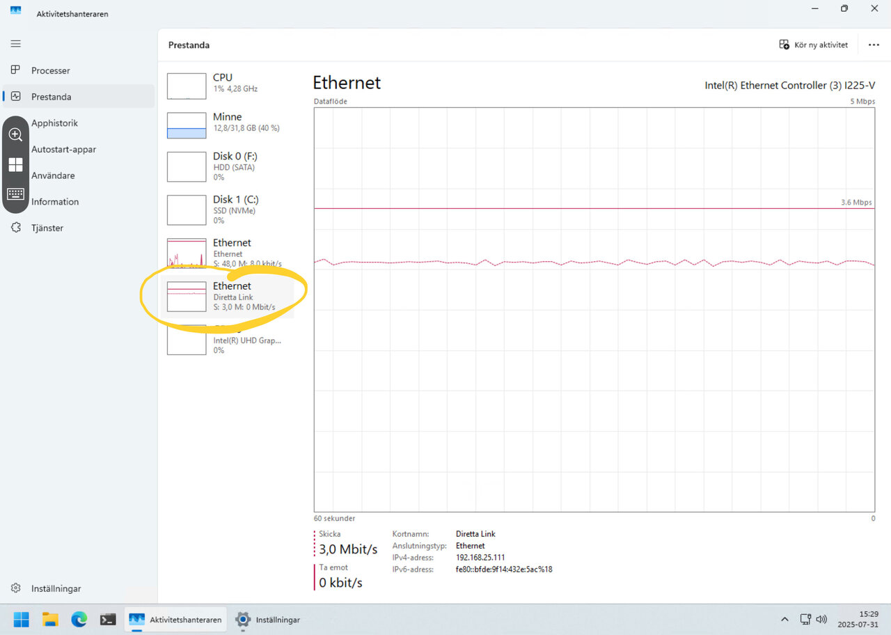Open the hamburger navigation menu
The image size is (891, 635).
pyautogui.click(x=15, y=44)
